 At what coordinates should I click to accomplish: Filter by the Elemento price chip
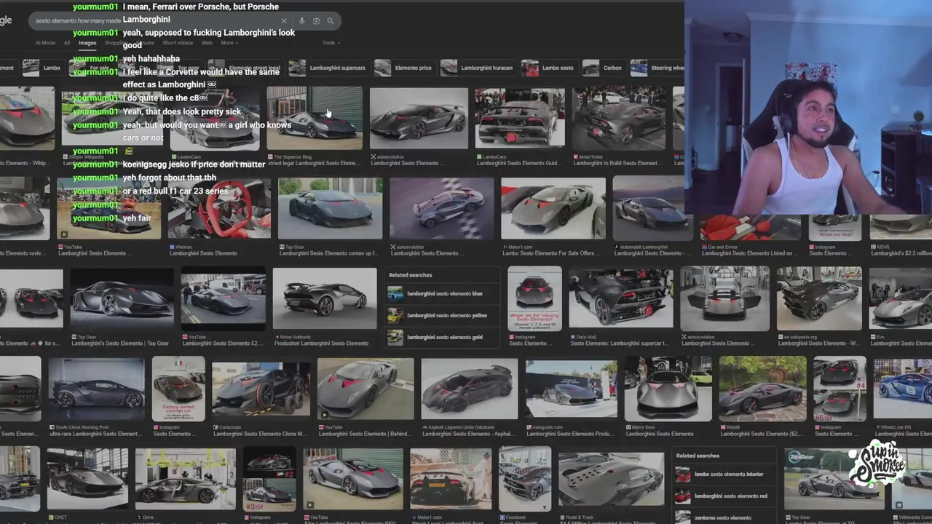coord(404,68)
